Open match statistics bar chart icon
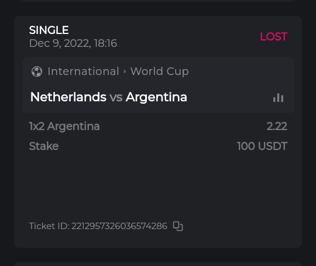316x266 pixels. click(278, 98)
